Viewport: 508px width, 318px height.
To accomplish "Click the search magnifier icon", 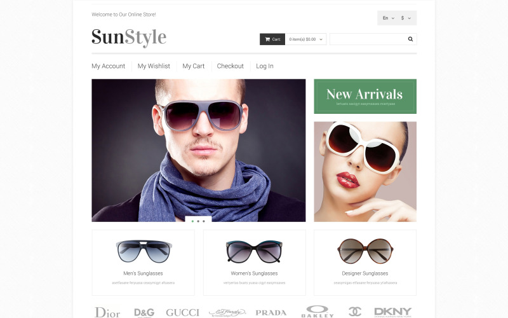I will (x=410, y=39).
